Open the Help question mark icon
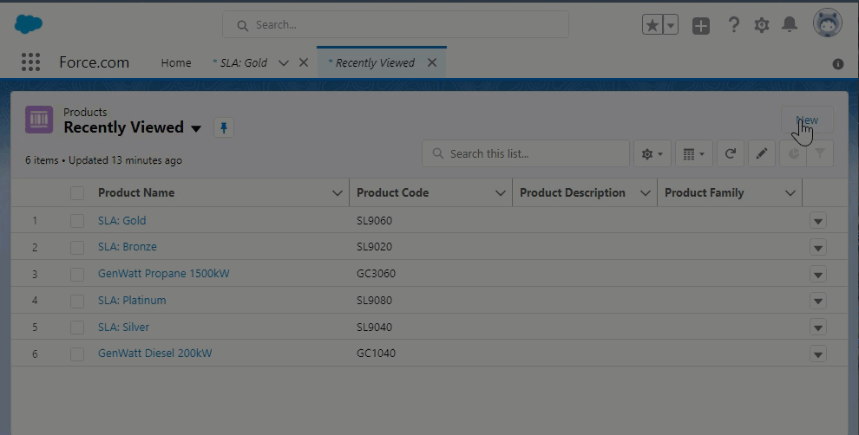This screenshot has width=859, height=435. [733, 25]
